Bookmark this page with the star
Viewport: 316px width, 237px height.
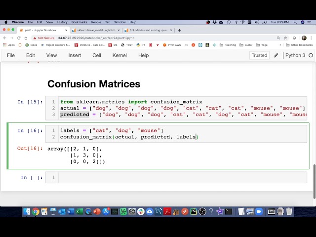click(285, 38)
